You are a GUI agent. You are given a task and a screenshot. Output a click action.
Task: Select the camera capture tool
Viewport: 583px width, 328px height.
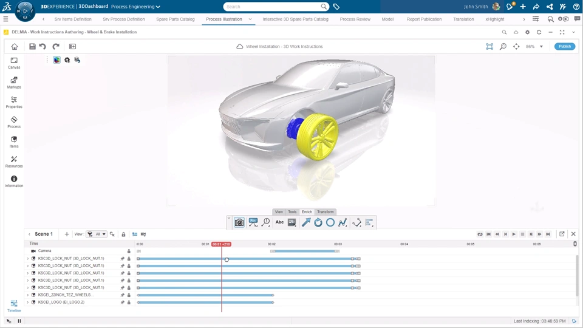point(239,222)
